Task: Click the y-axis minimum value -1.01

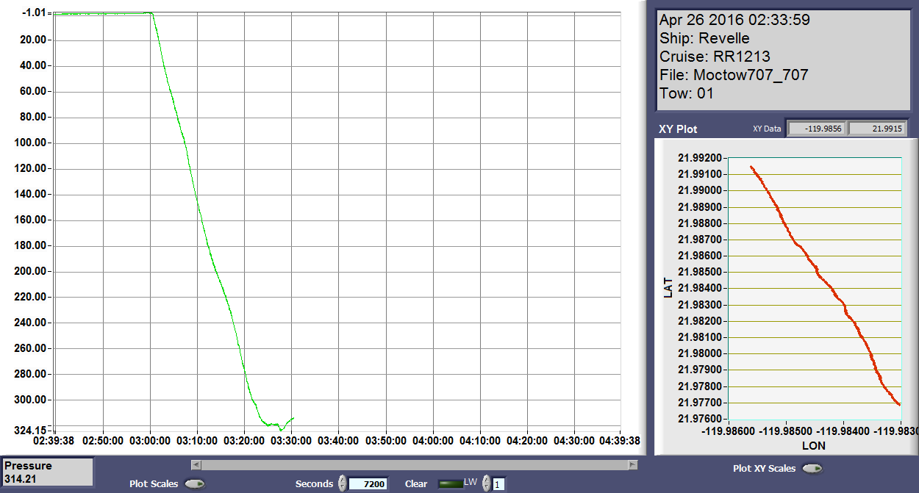Action: [x=35, y=12]
